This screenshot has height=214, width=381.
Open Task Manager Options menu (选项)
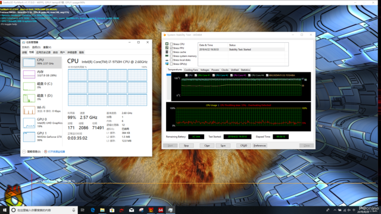(x=36, y=48)
